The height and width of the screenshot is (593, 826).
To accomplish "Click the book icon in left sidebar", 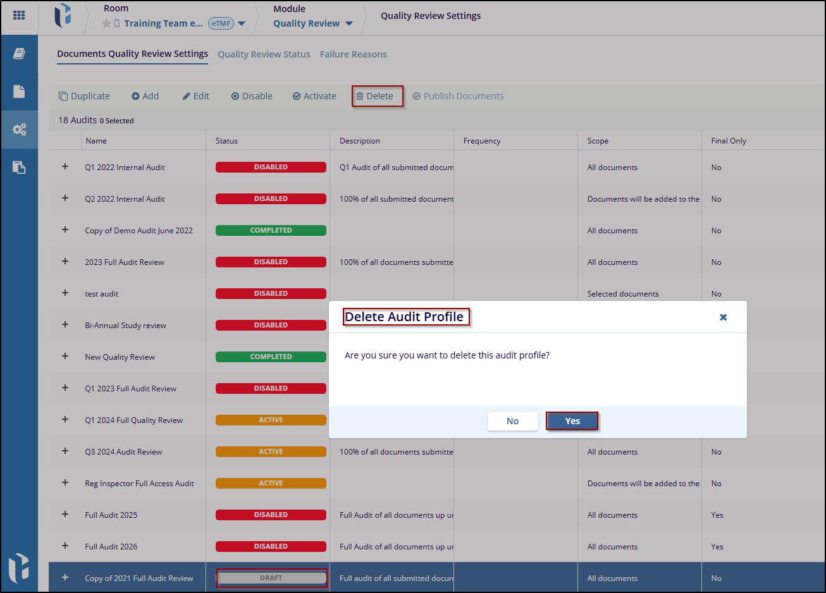I will pos(19,54).
